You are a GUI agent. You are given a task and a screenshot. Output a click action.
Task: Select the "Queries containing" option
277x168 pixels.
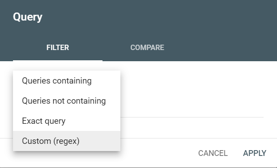[x=67, y=81]
